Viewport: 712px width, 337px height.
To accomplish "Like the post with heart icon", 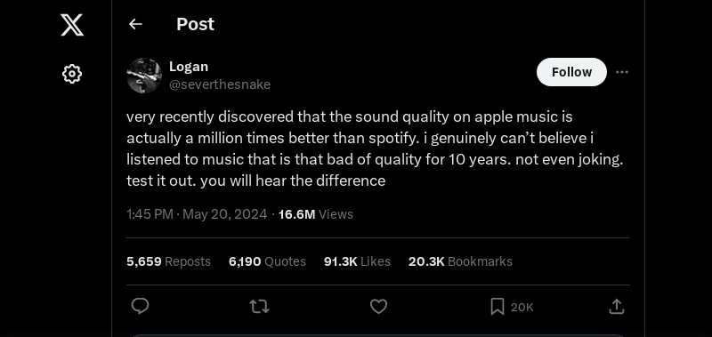I will pyautogui.click(x=379, y=307).
